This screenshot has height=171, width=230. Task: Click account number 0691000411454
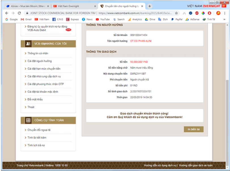point(139,35)
